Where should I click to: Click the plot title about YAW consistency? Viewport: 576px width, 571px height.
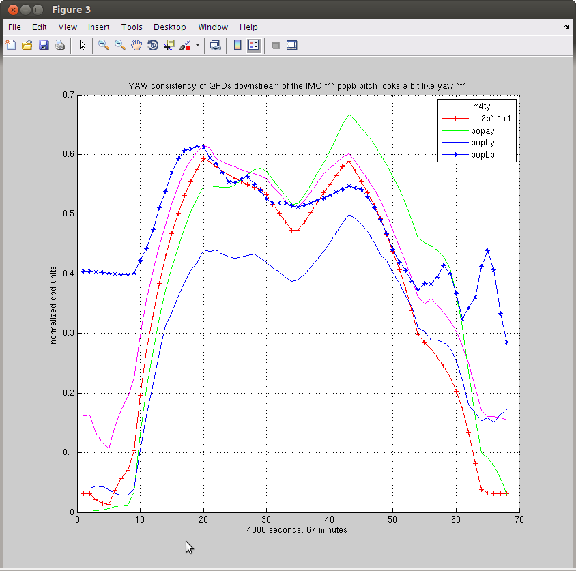(x=297, y=86)
